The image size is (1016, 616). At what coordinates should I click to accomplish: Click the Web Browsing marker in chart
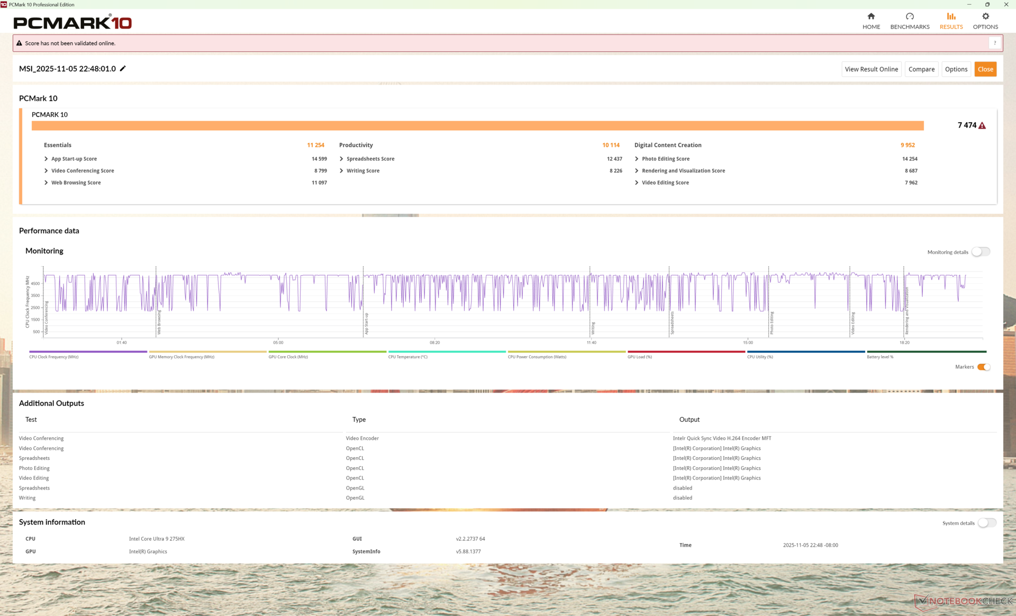[158, 323]
